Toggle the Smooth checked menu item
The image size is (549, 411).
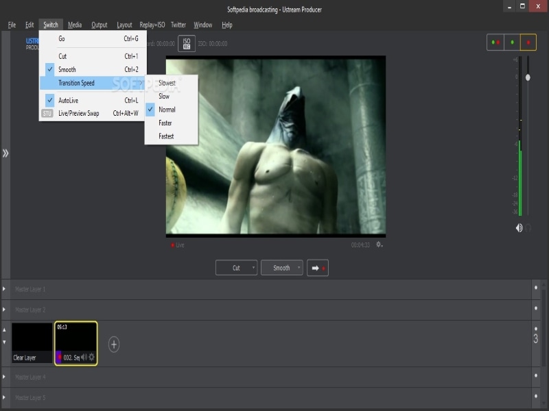(92, 70)
